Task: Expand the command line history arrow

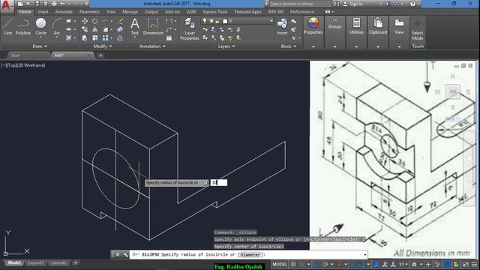Action: [365, 255]
